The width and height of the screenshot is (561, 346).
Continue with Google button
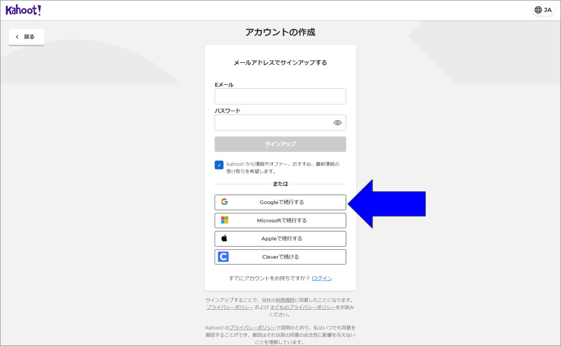pyautogui.click(x=280, y=202)
